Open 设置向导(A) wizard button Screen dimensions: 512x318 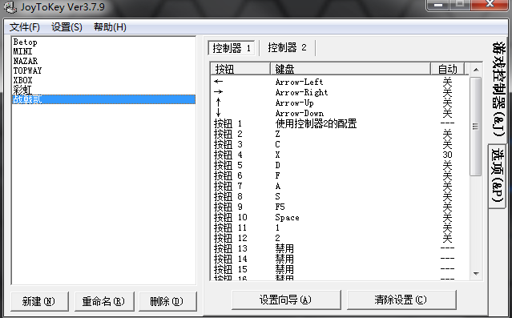point(286,300)
